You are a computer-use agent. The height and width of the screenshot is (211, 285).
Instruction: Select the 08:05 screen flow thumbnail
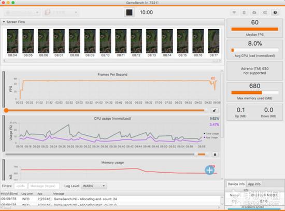(28, 41)
